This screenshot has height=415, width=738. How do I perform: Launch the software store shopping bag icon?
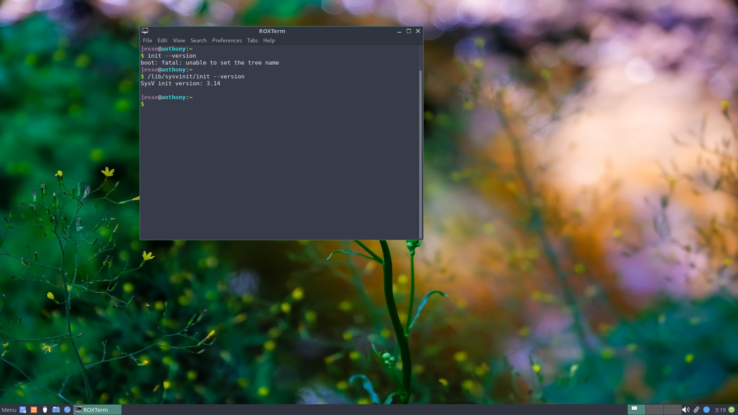[23, 410]
